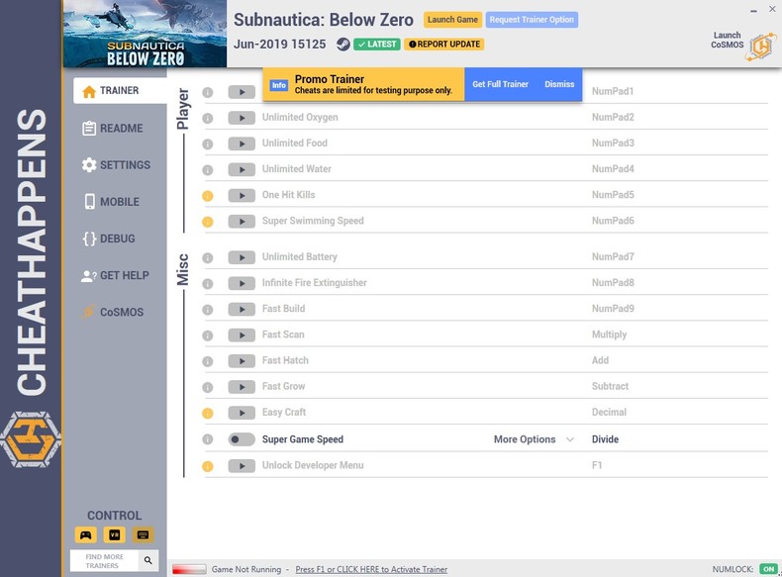Dismiss the Promo Trainer banner
Screen dimensions: 782x577
pos(559,84)
